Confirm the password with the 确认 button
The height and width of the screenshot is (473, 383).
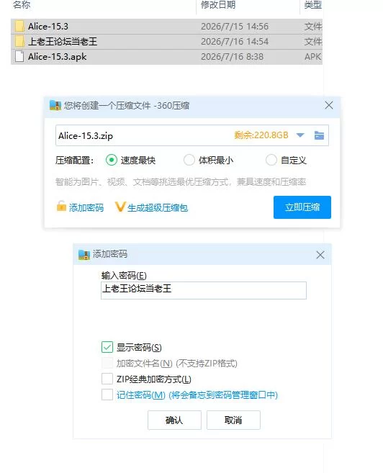pyautogui.click(x=174, y=420)
